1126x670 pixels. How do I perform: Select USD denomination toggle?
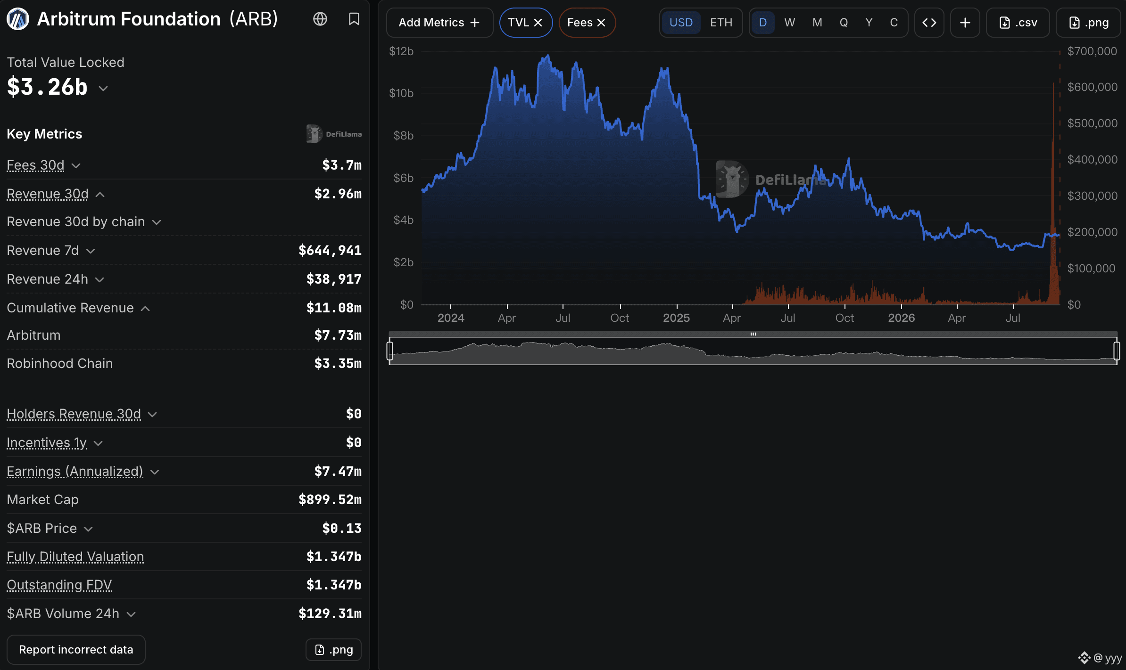(x=681, y=23)
